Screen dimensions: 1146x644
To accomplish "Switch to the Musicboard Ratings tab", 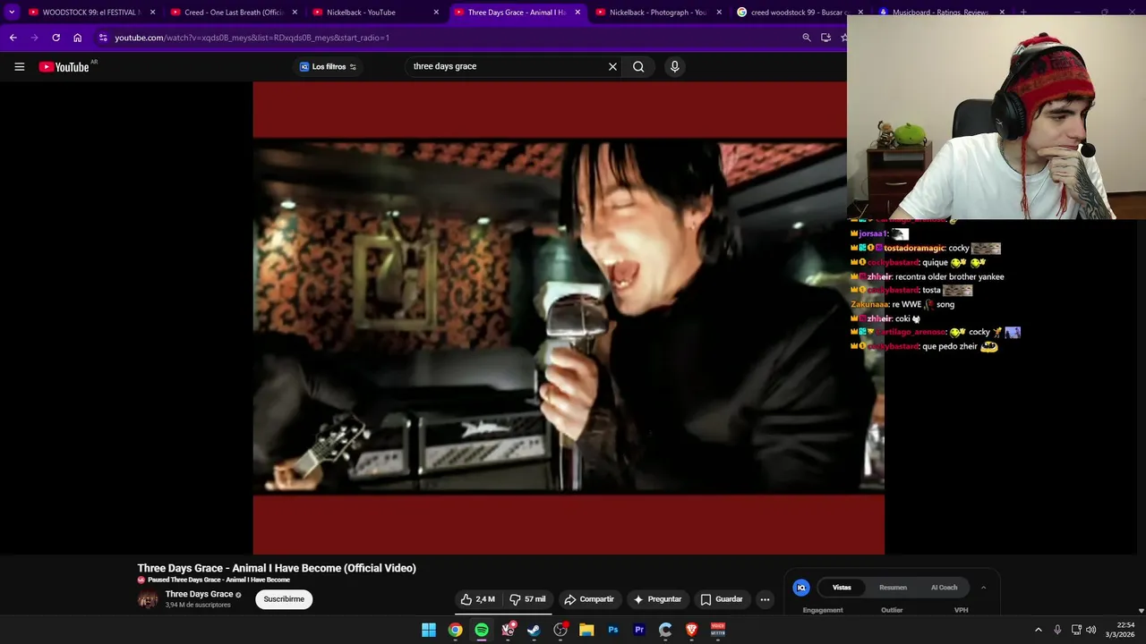I will [940, 13].
